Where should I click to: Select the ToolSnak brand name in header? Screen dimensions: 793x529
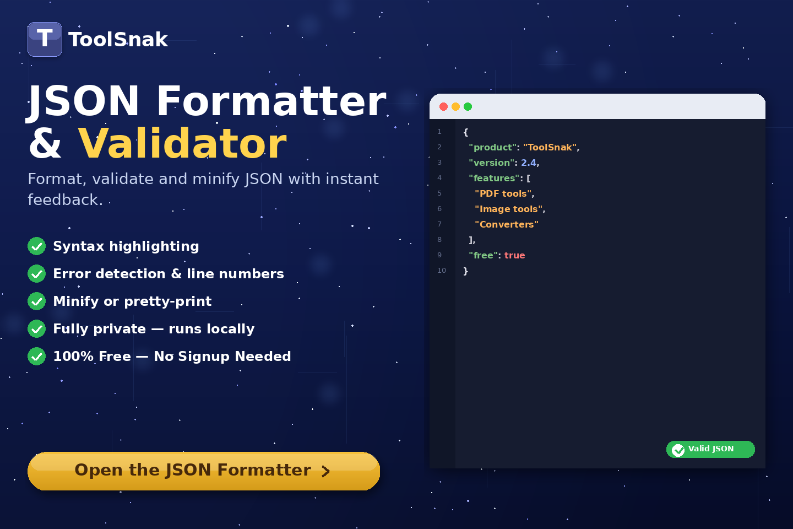tap(118, 39)
